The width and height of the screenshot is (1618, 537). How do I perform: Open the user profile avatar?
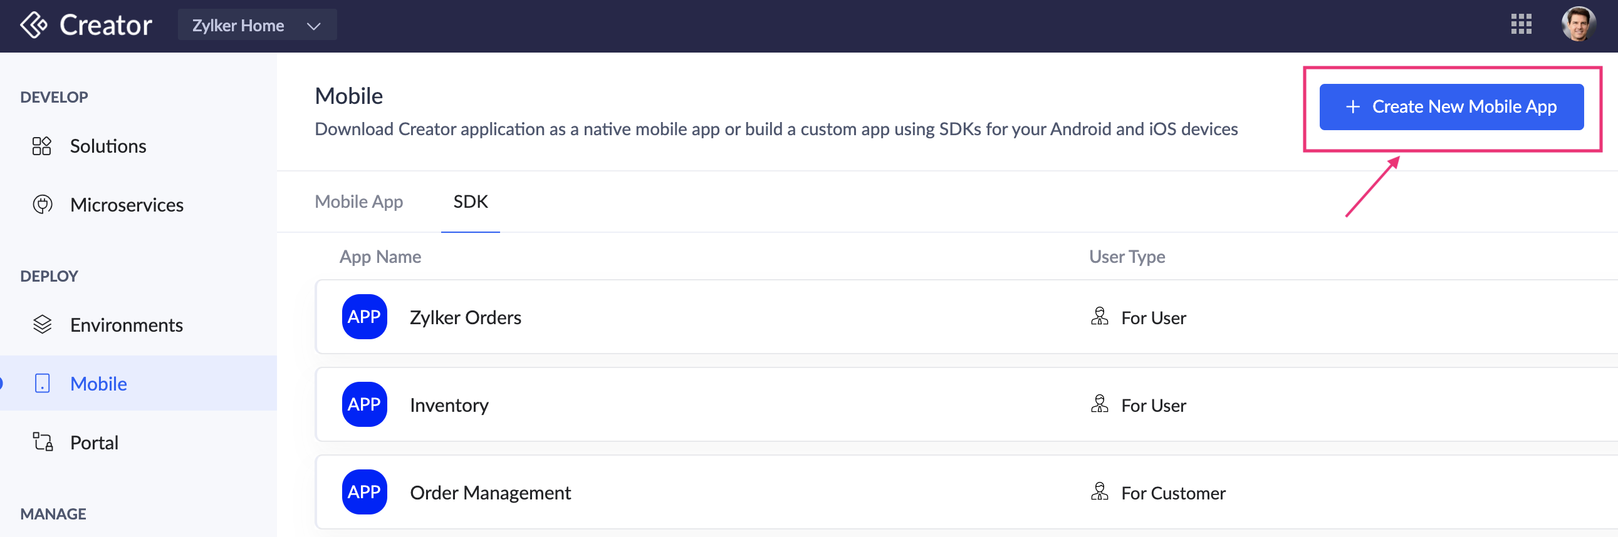point(1577,24)
